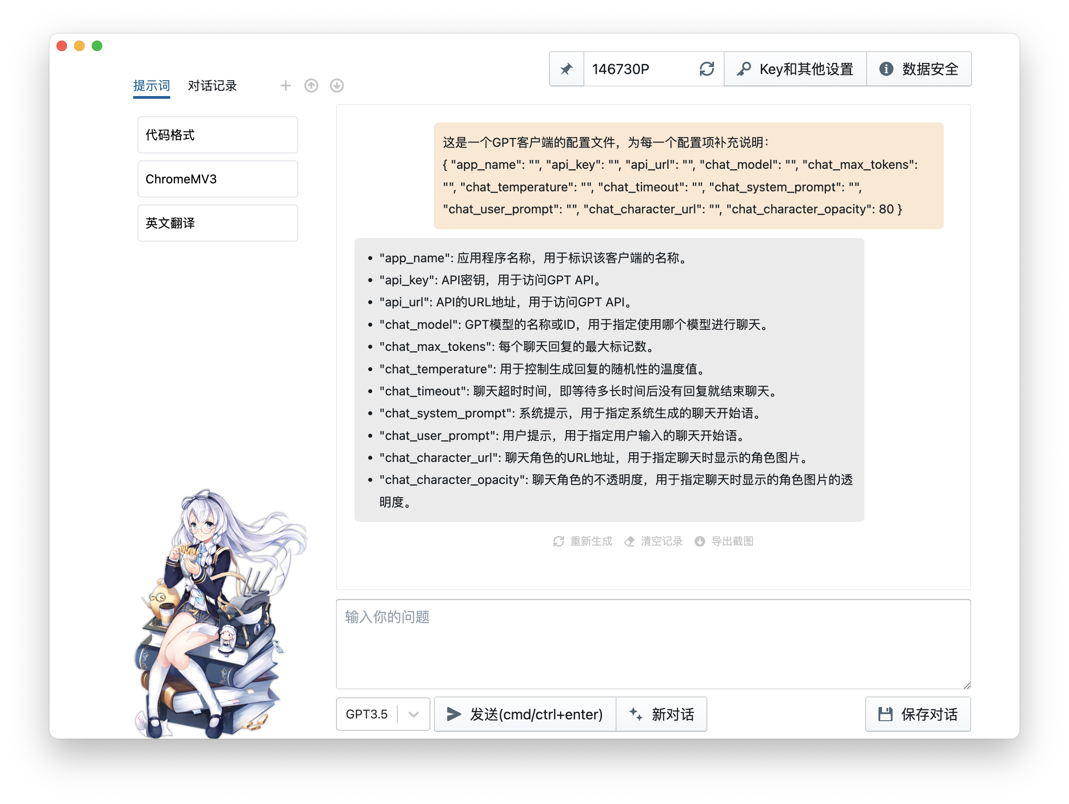Click the regenerate response icon (重新生成)

coord(559,541)
